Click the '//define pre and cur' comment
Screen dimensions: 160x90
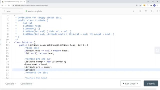[37, 59]
